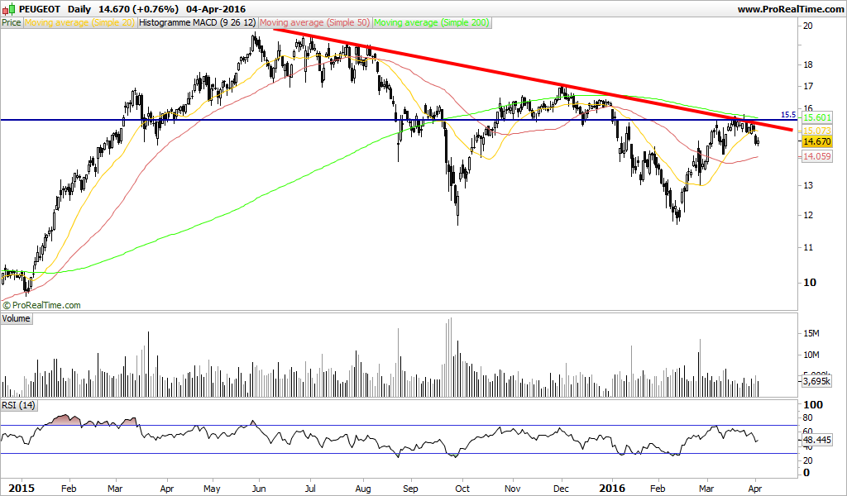The image size is (847, 496).
Task: Click Histogramme MACD (9 26 12) label
Action: (x=197, y=22)
